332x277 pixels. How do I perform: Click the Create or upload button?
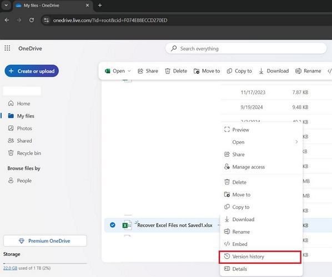click(x=32, y=71)
